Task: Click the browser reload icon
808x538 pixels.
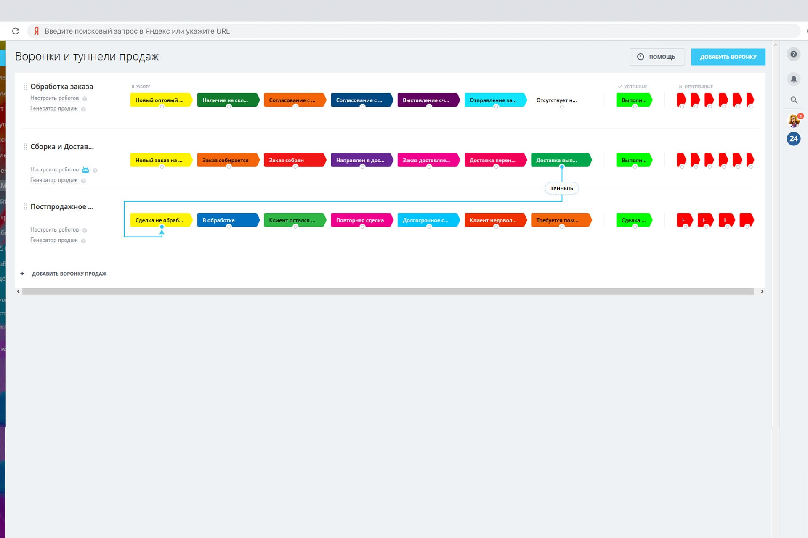Action: point(16,31)
